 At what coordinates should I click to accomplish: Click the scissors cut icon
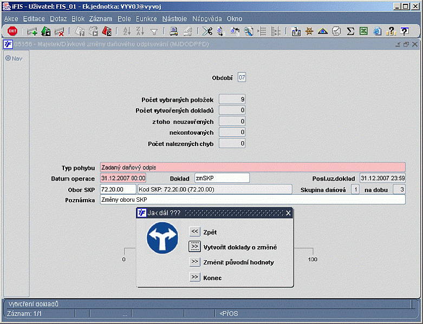(207, 31)
